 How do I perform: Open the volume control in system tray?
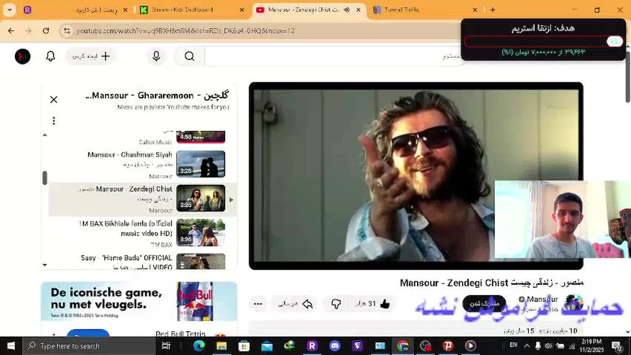point(548,346)
